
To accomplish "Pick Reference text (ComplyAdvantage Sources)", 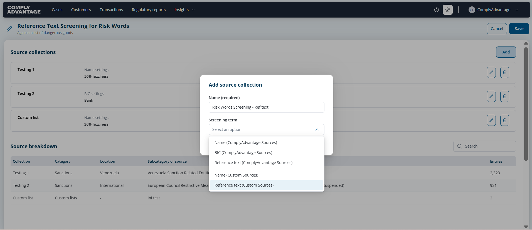I will click(267, 163).
